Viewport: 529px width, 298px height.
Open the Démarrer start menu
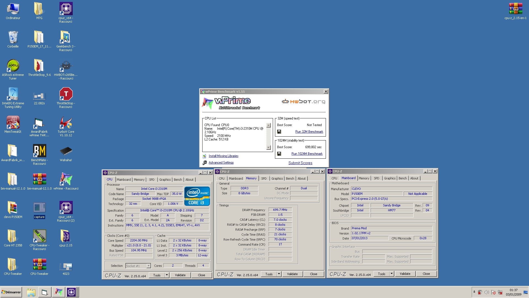[x=11, y=292]
